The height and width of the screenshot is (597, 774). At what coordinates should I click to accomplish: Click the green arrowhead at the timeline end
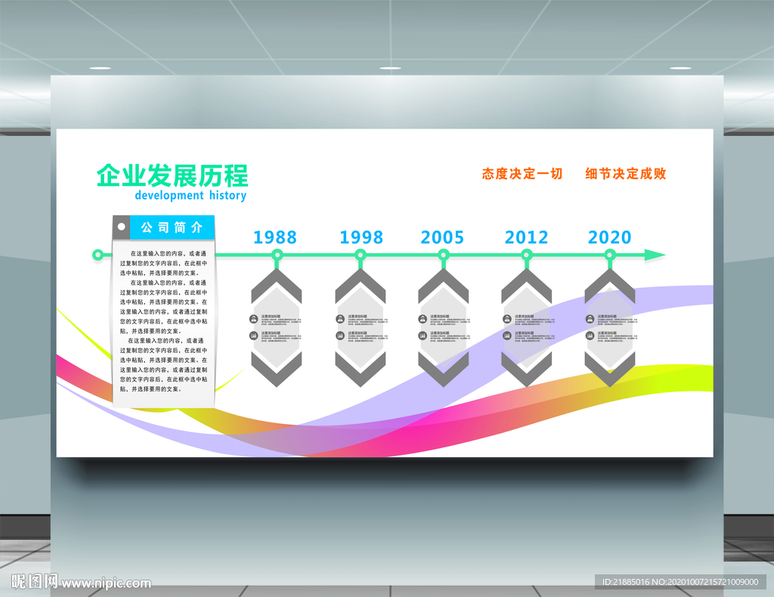coord(655,255)
